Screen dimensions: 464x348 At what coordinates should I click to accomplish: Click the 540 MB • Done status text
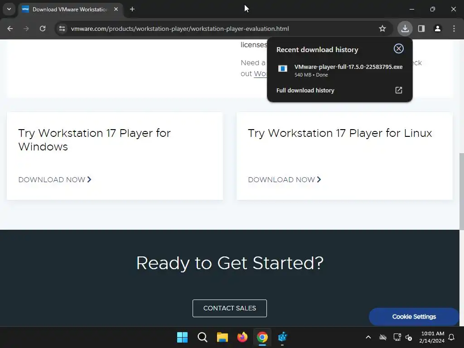pyautogui.click(x=311, y=75)
